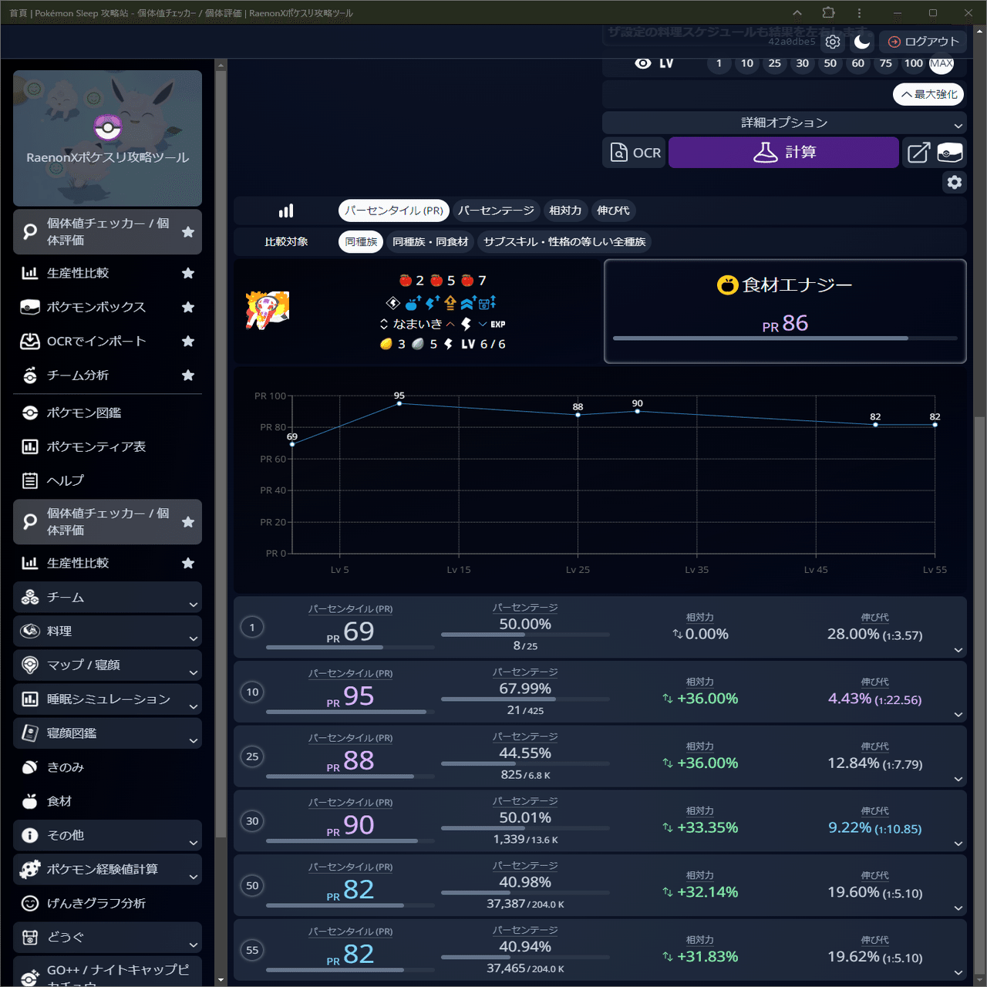Image resolution: width=987 pixels, height=987 pixels.
Task: Click the export external-link icon
Action: click(918, 153)
